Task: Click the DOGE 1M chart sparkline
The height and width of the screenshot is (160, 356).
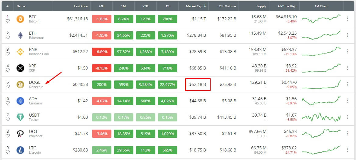Action: click(321, 84)
